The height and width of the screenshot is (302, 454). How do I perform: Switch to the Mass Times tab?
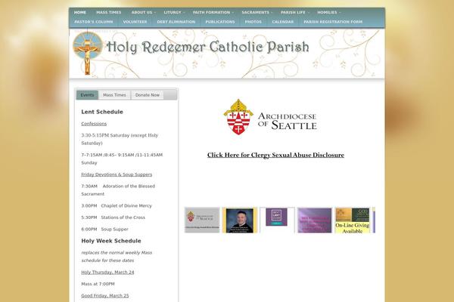click(x=114, y=95)
